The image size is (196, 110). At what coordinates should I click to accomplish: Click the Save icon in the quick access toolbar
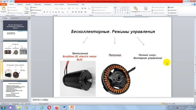[4, 1]
